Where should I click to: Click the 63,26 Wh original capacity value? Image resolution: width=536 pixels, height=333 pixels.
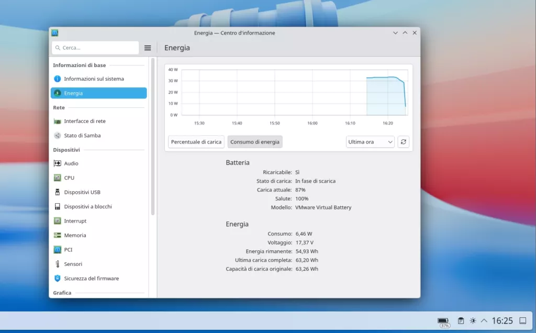(307, 269)
